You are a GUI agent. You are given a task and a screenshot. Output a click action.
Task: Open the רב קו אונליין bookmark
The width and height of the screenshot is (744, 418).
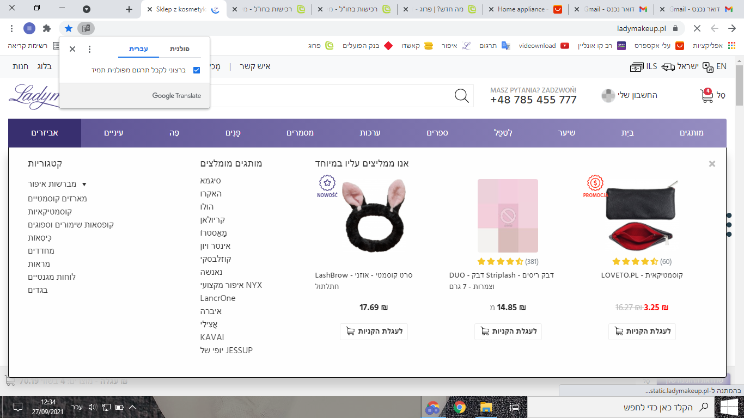pos(602,46)
